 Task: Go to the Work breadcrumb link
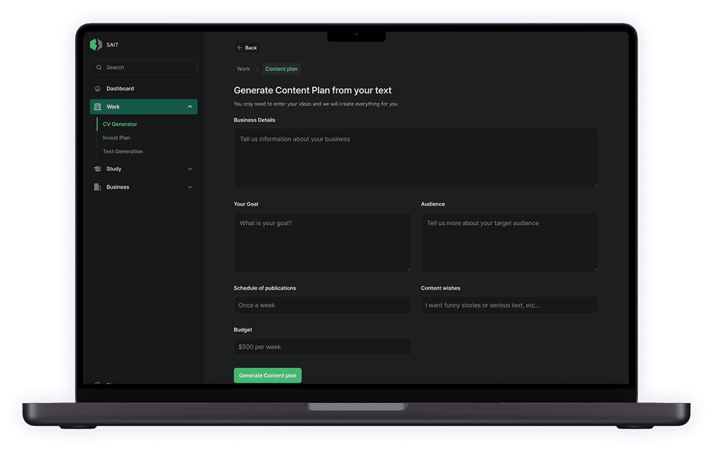pos(244,69)
